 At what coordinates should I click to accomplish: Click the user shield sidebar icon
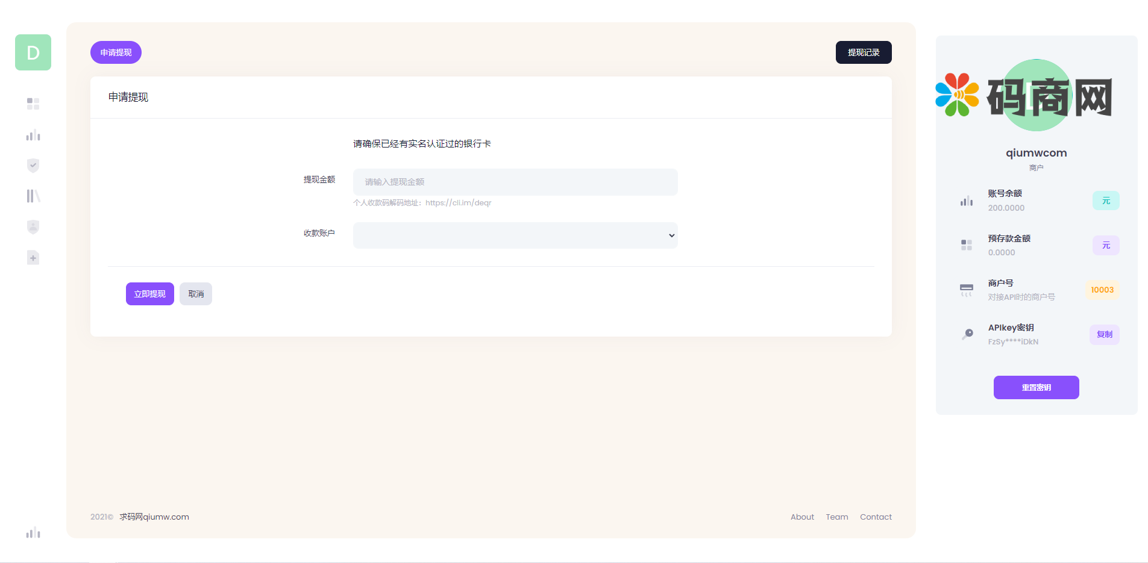[33, 227]
